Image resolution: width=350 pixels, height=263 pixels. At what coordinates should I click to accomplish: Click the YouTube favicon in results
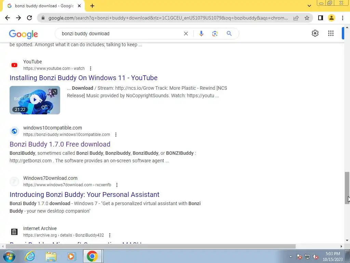14,65
